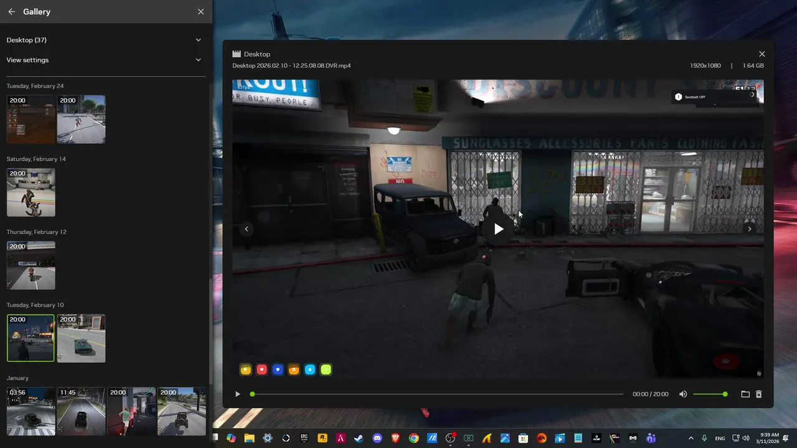Open Copilot from the taskbar
797x448 pixels.
point(231,438)
